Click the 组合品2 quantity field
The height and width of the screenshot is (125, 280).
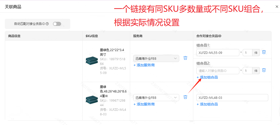click(248, 71)
